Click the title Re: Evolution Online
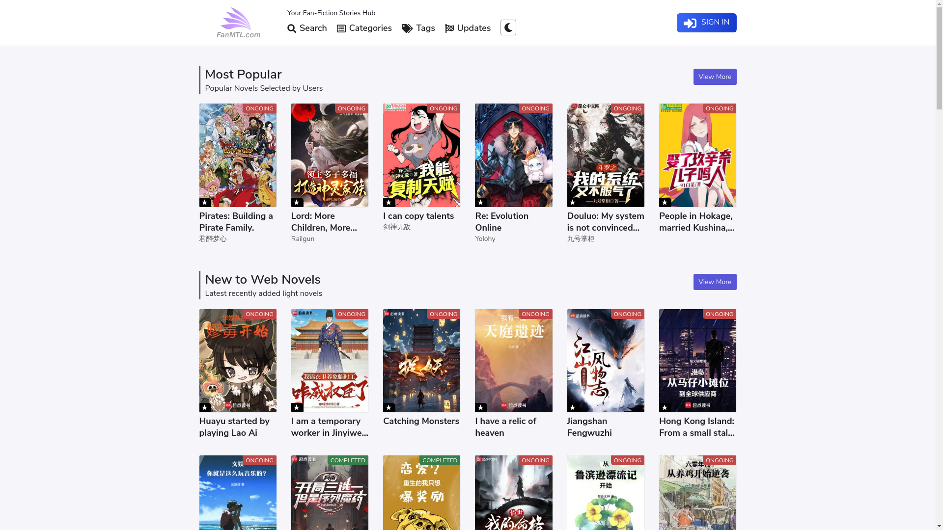The height and width of the screenshot is (530, 943). 501,222
